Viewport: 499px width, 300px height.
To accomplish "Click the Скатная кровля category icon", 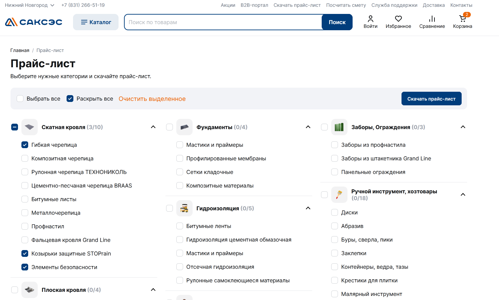I will [30, 127].
